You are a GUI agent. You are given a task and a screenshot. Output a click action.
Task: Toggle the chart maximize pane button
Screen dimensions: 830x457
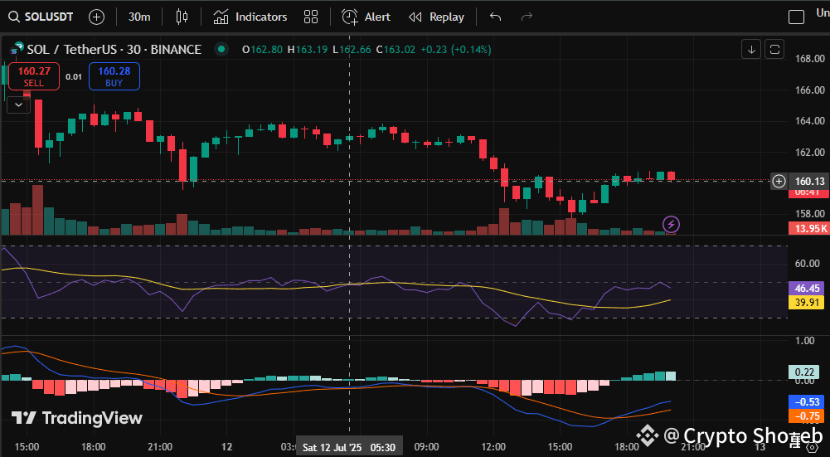pyautogui.click(x=774, y=49)
